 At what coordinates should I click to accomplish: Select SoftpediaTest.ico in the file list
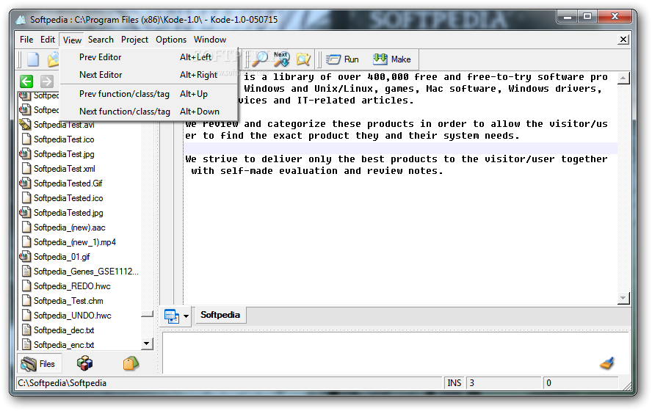pyautogui.click(x=64, y=139)
